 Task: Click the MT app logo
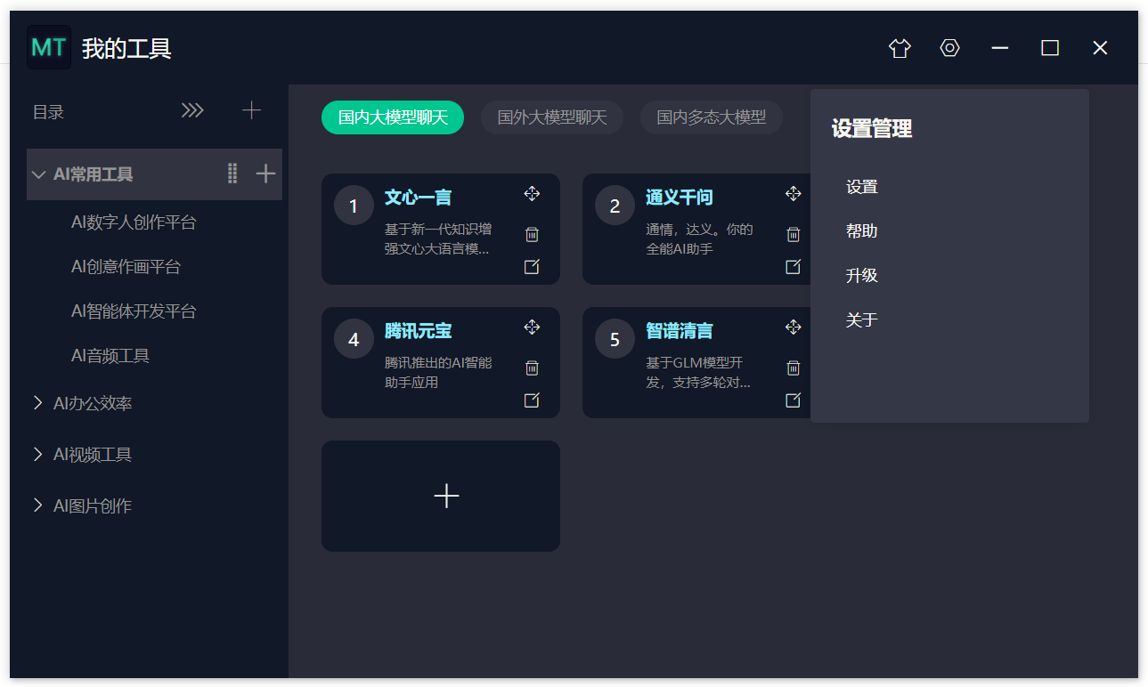49,47
